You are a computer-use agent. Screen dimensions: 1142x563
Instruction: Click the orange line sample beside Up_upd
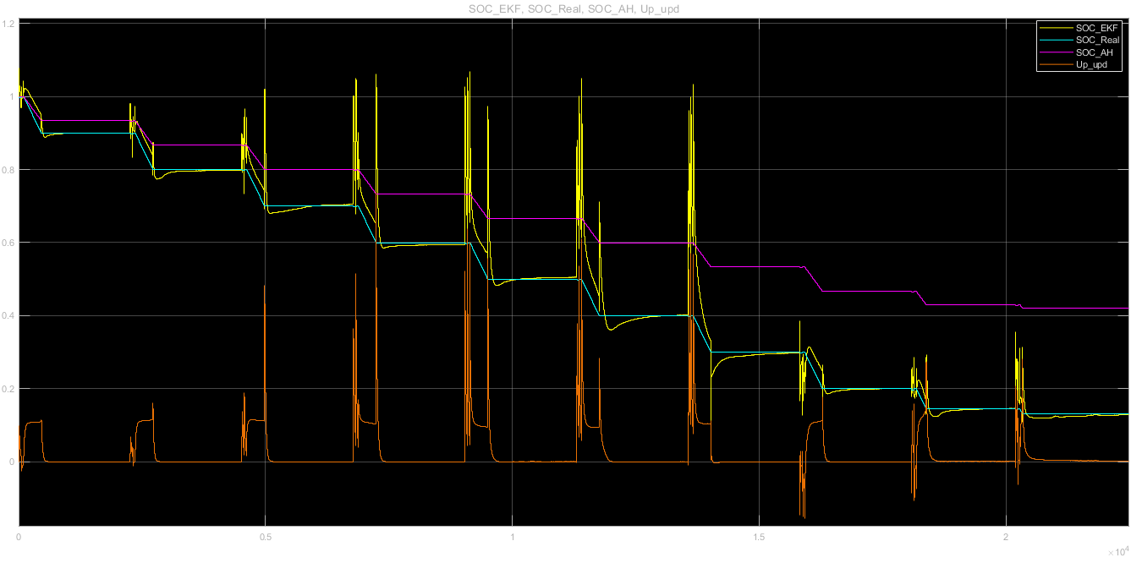[1056, 64]
